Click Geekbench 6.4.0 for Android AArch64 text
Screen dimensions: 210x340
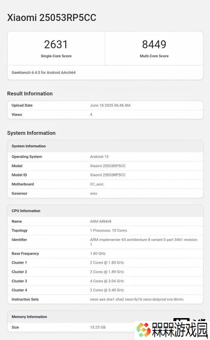click(43, 73)
